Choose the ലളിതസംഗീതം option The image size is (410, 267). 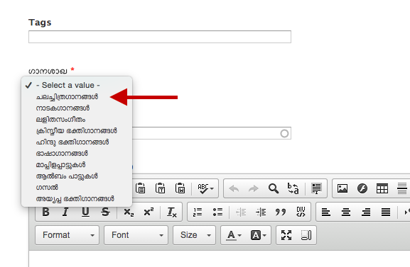[77, 120]
